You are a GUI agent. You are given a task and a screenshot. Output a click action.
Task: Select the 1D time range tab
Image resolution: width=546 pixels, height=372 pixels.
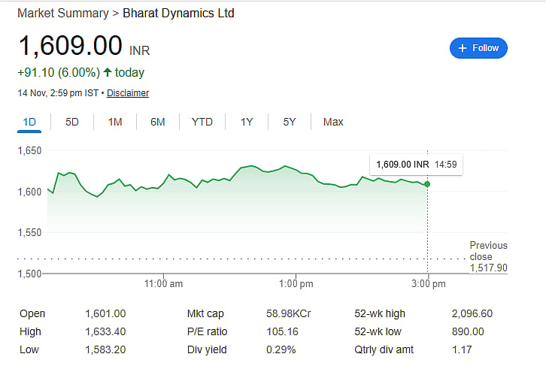point(30,122)
